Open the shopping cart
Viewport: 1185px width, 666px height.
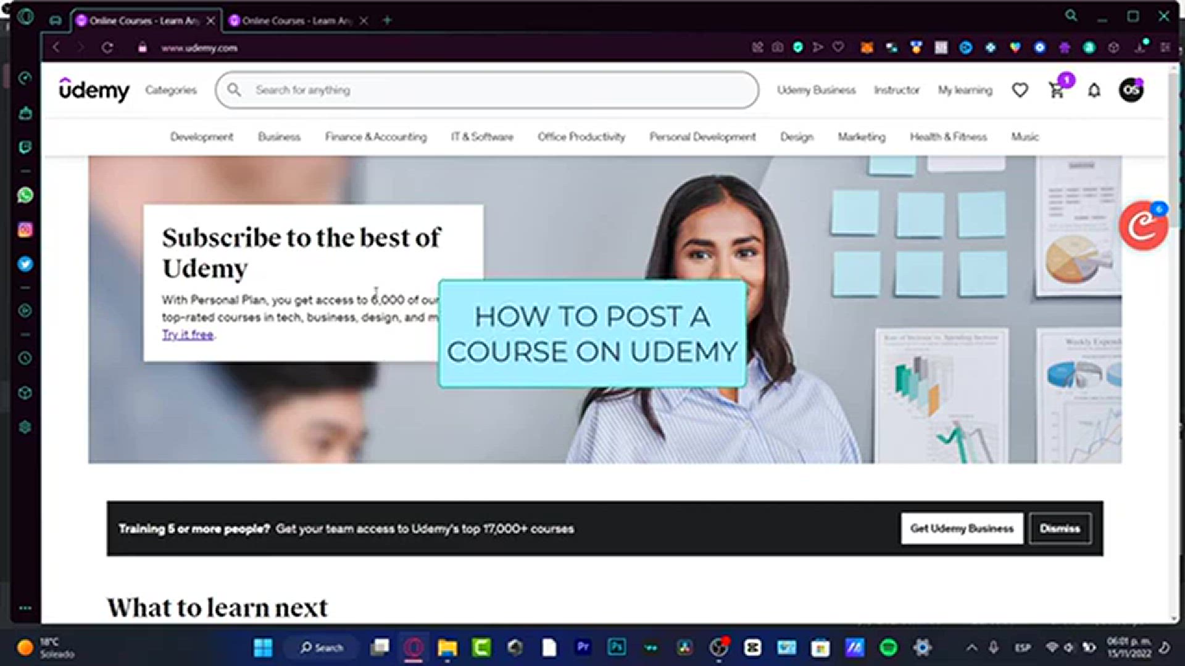pyautogui.click(x=1057, y=91)
